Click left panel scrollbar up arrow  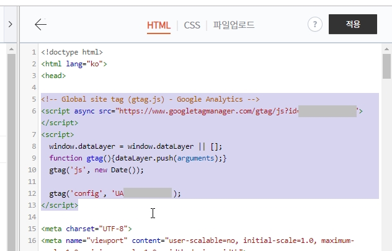[11, 49]
